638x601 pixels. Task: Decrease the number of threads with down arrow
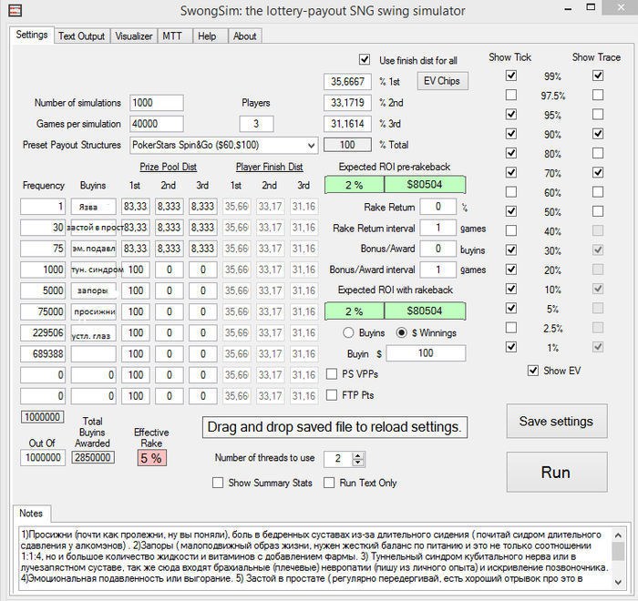pyautogui.click(x=357, y=463)
